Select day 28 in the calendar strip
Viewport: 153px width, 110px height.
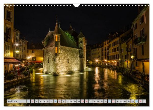133,101
